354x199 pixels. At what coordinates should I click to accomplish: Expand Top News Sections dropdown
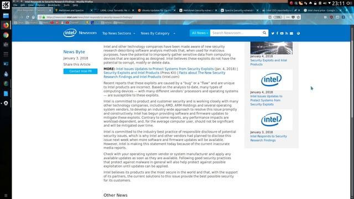[x=118, y=33]
